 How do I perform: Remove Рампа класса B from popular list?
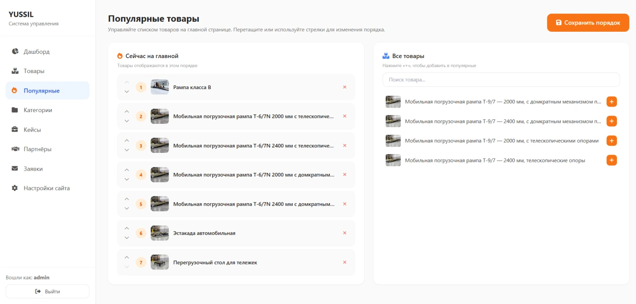(x=345, y=87)
